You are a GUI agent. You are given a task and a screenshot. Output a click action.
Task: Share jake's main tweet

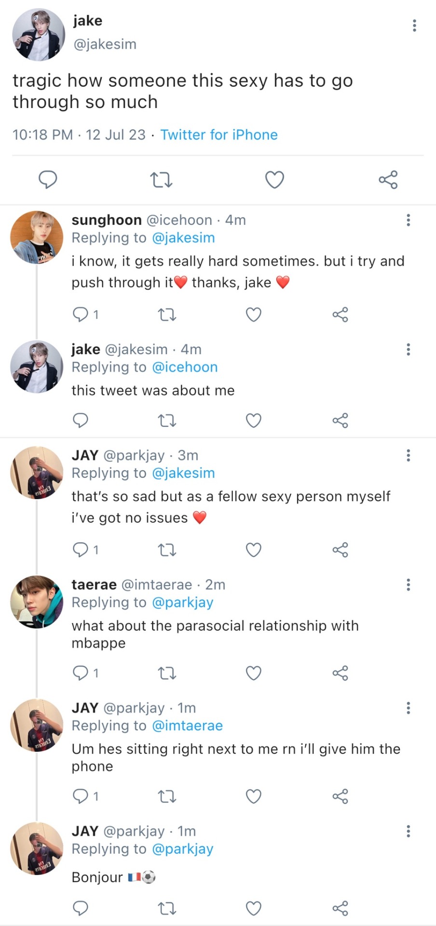coord(388,180)
